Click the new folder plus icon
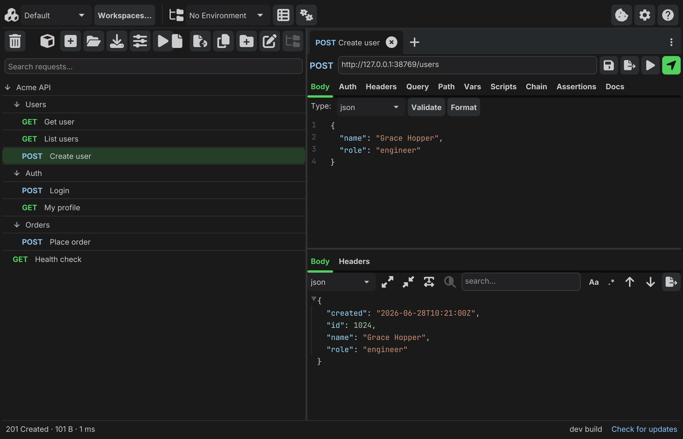This screenshot has width=683, height=439. click(x=246, y=41)
